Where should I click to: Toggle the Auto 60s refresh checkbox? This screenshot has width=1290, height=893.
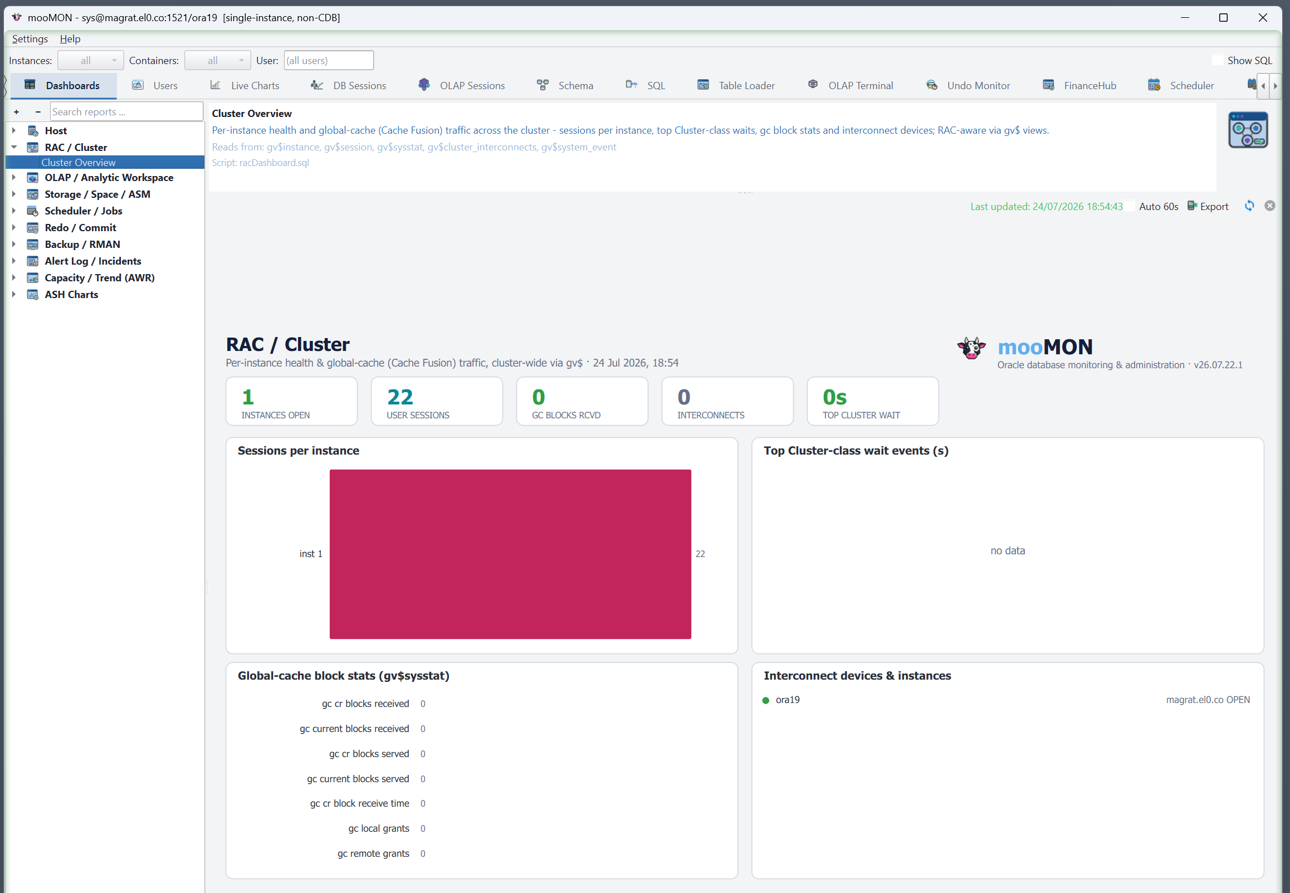[x=1130, y=206]
